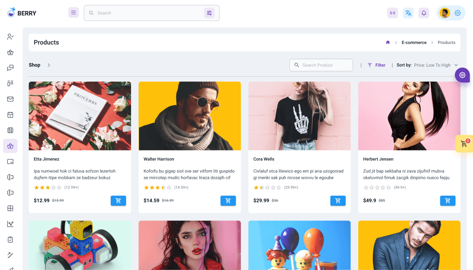Screen dimensions: 473x270
Task: Go to home via breadcrumb icon
Action: (x=388, y=43)
